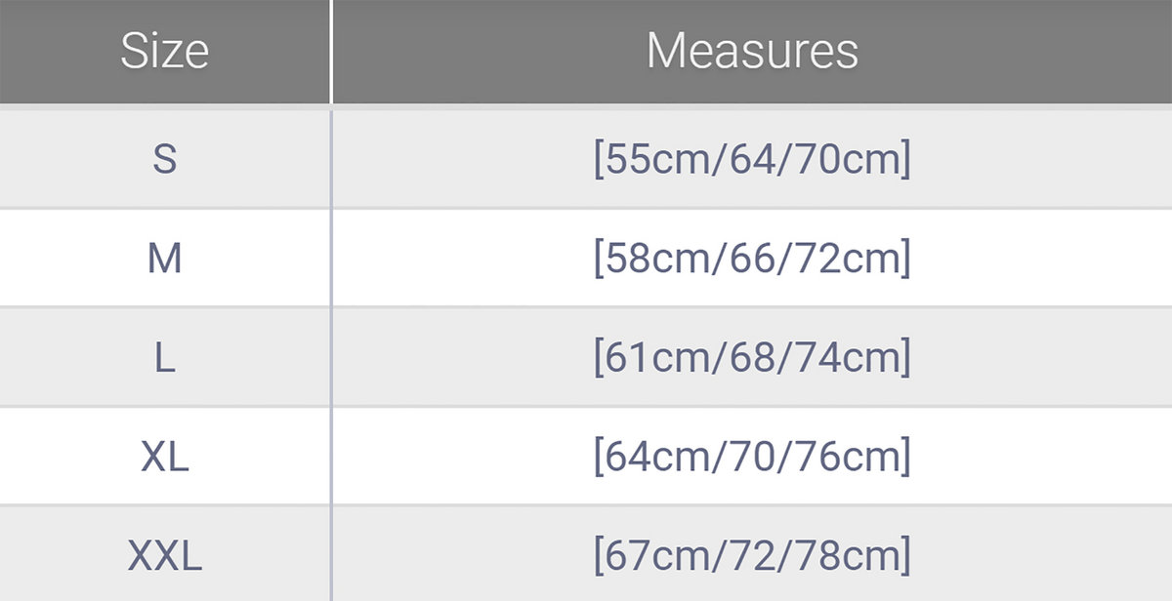Click the separator between M and L rows

[x=586, y=307]
